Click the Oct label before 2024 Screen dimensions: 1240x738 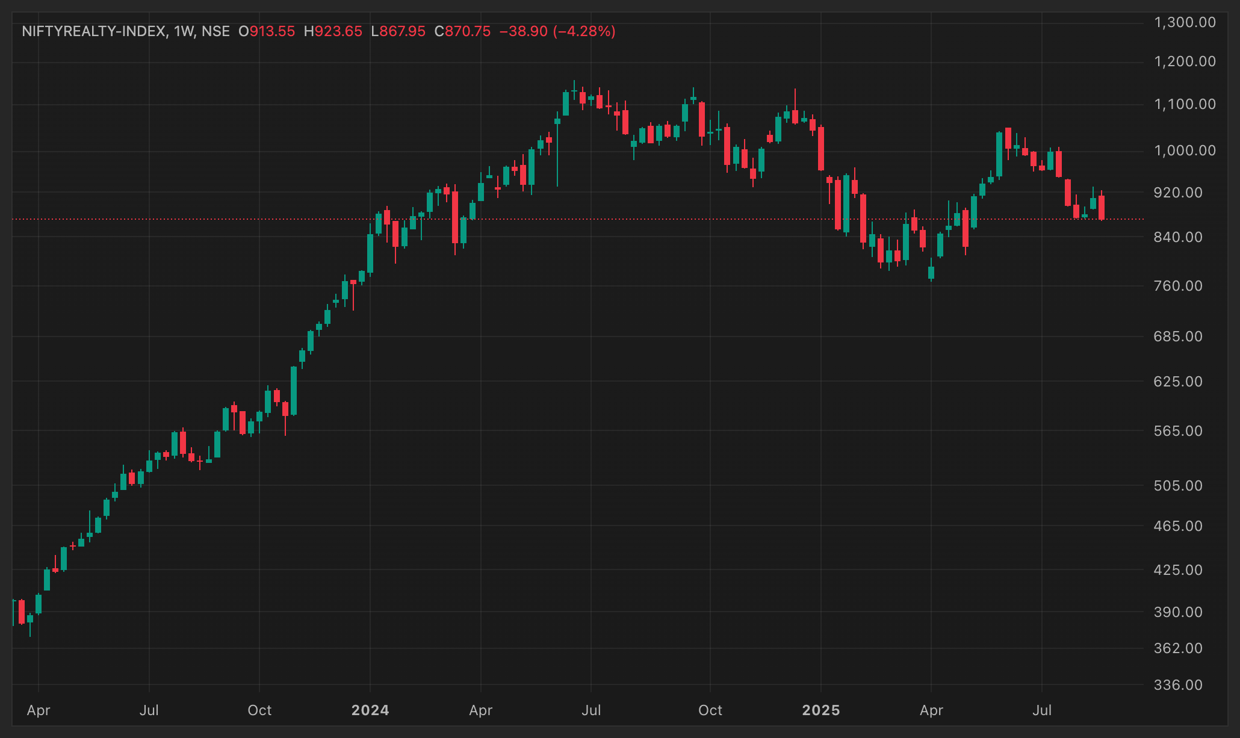[259, 710]
